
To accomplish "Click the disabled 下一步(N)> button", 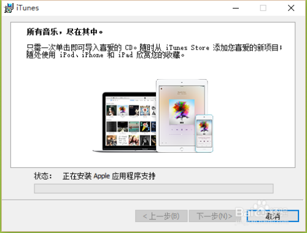I will point(214,216).
